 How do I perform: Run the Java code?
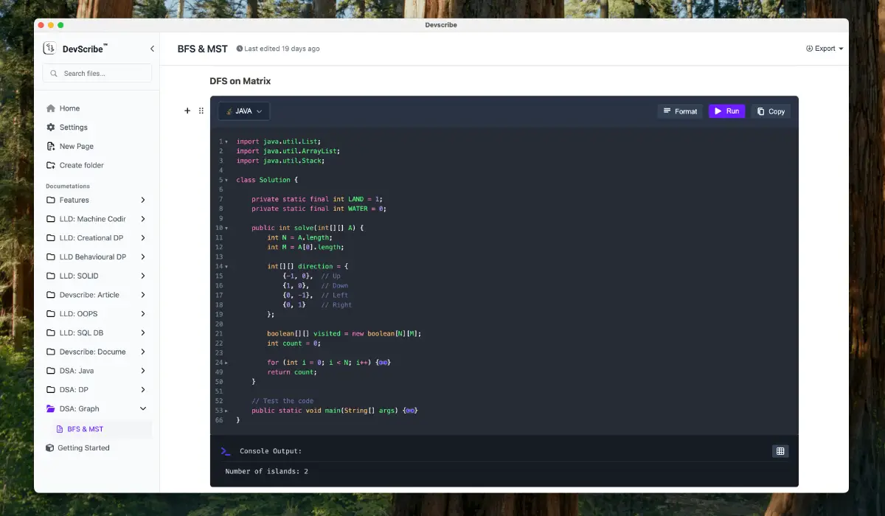tap(726, 111)
